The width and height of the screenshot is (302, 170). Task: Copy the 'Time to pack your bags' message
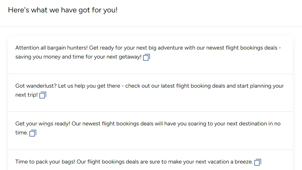coord(258,162)
